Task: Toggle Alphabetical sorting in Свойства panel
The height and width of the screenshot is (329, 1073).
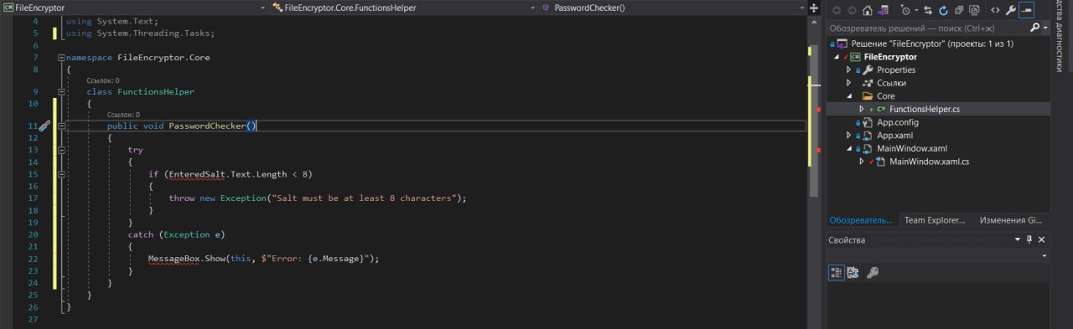Action: pyautogui.click(x=853, y=272)
